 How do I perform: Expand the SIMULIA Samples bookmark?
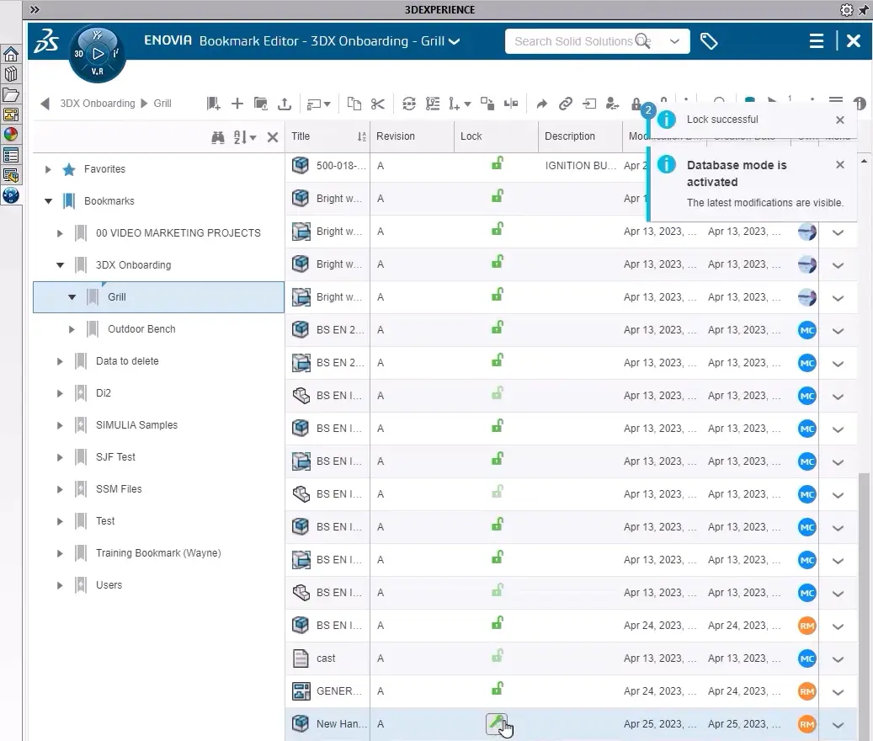pos(60,425)
